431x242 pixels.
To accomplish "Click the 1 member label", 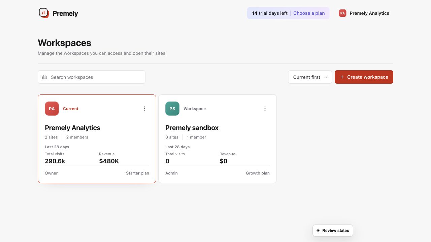I will point(196,137).
